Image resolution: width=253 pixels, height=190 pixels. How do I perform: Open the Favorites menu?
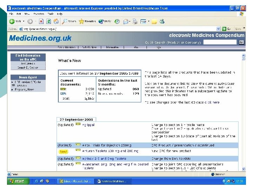click(x=39, y=14)
